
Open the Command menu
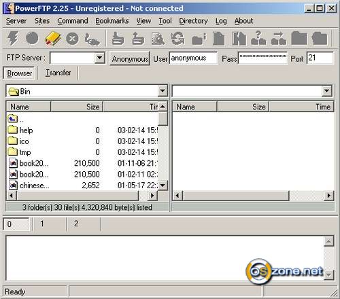coord(73,21)
